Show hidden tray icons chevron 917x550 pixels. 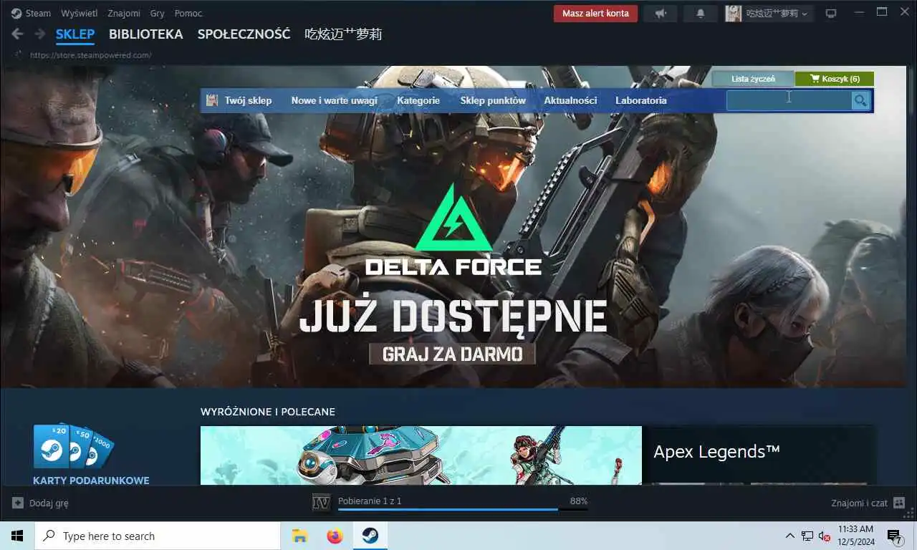tap(789, 536)
